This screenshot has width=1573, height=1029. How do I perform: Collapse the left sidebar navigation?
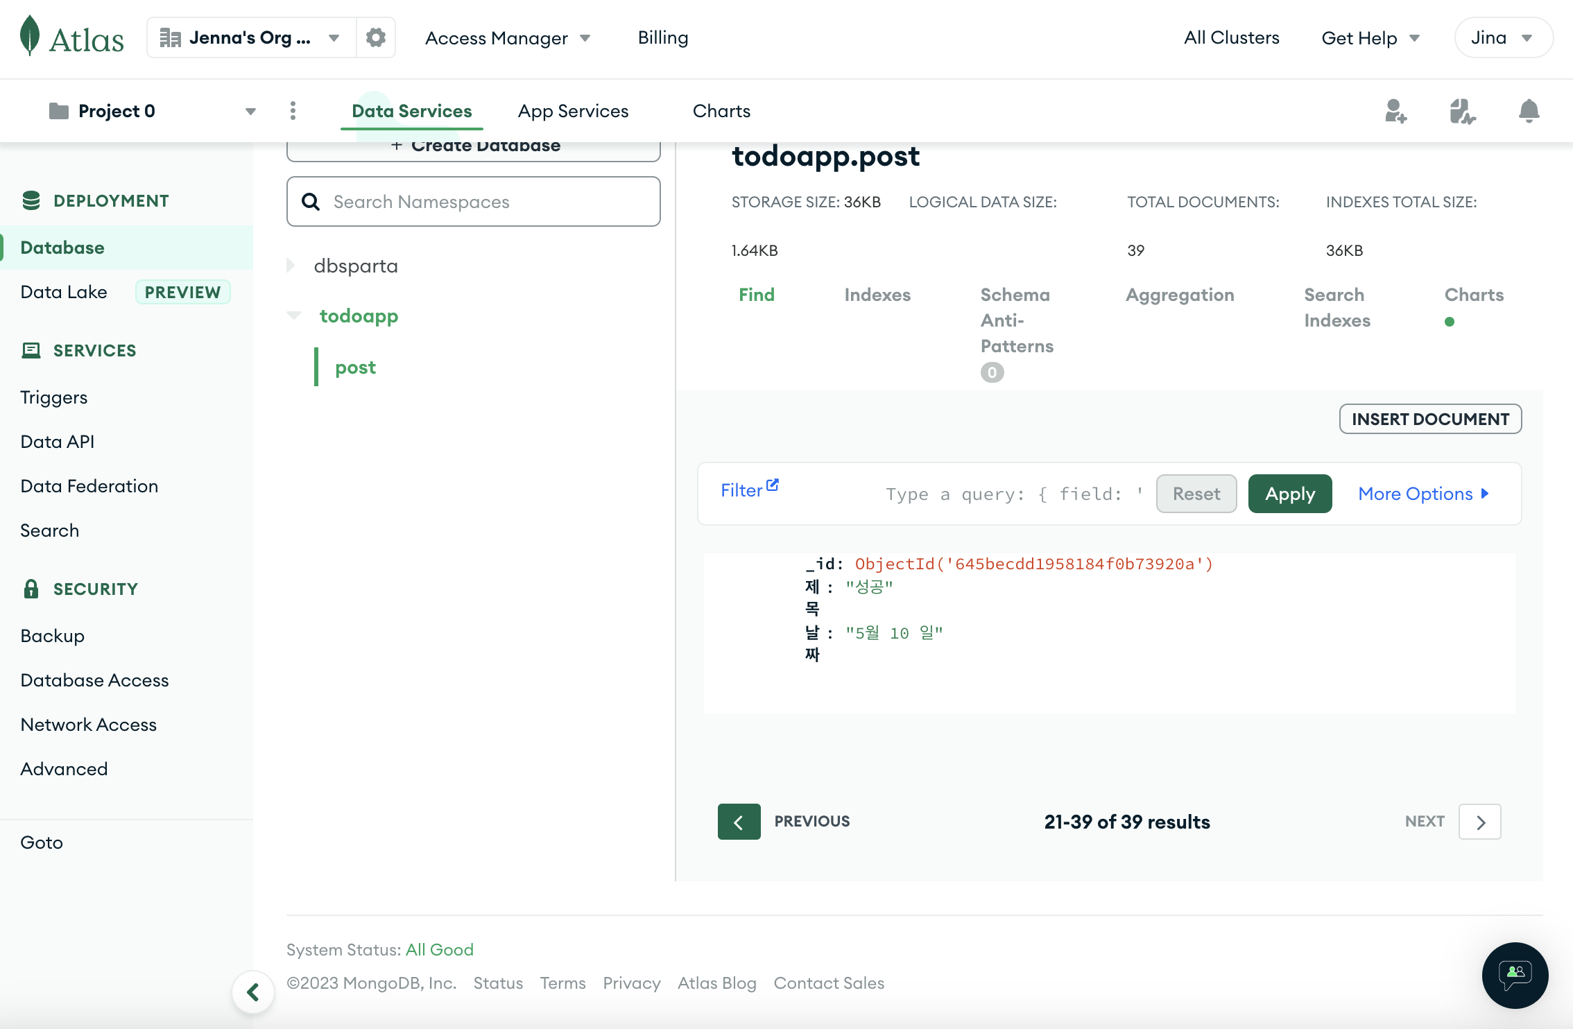(x=253, y=992)
